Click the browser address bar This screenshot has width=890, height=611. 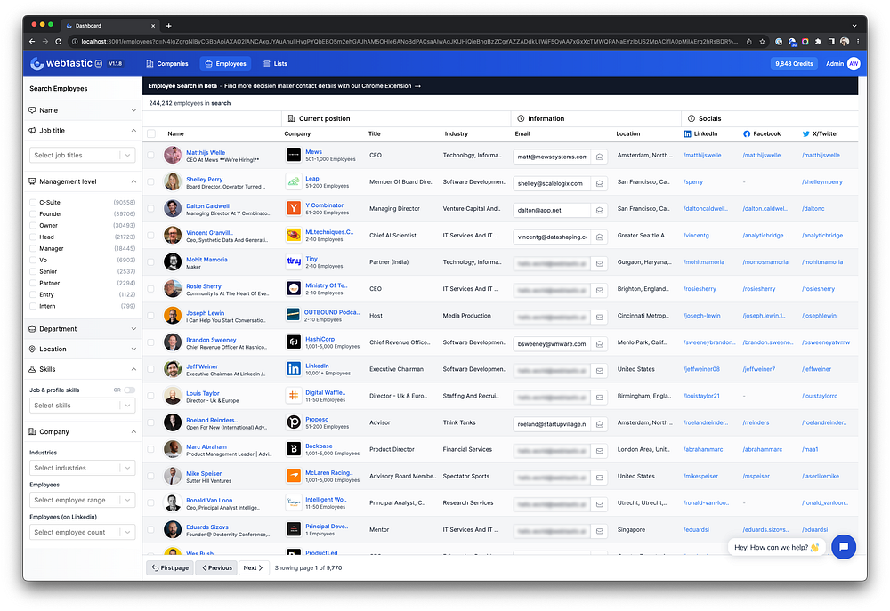[x=409, y=42]
